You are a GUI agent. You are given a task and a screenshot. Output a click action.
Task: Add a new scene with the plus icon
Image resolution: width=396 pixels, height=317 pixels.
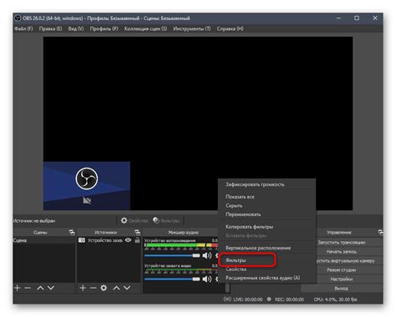18,288
